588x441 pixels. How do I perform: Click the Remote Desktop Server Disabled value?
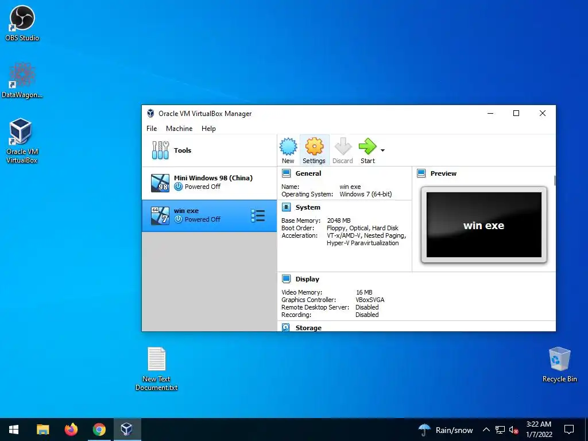[367, 307]
